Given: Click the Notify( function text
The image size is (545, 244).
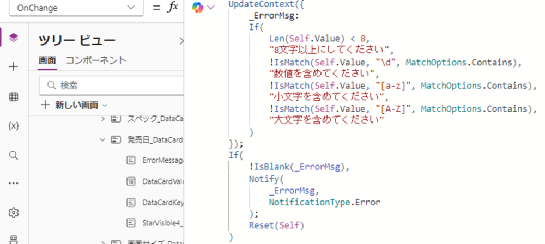Looking at the screenshot, I should point(267,179).
